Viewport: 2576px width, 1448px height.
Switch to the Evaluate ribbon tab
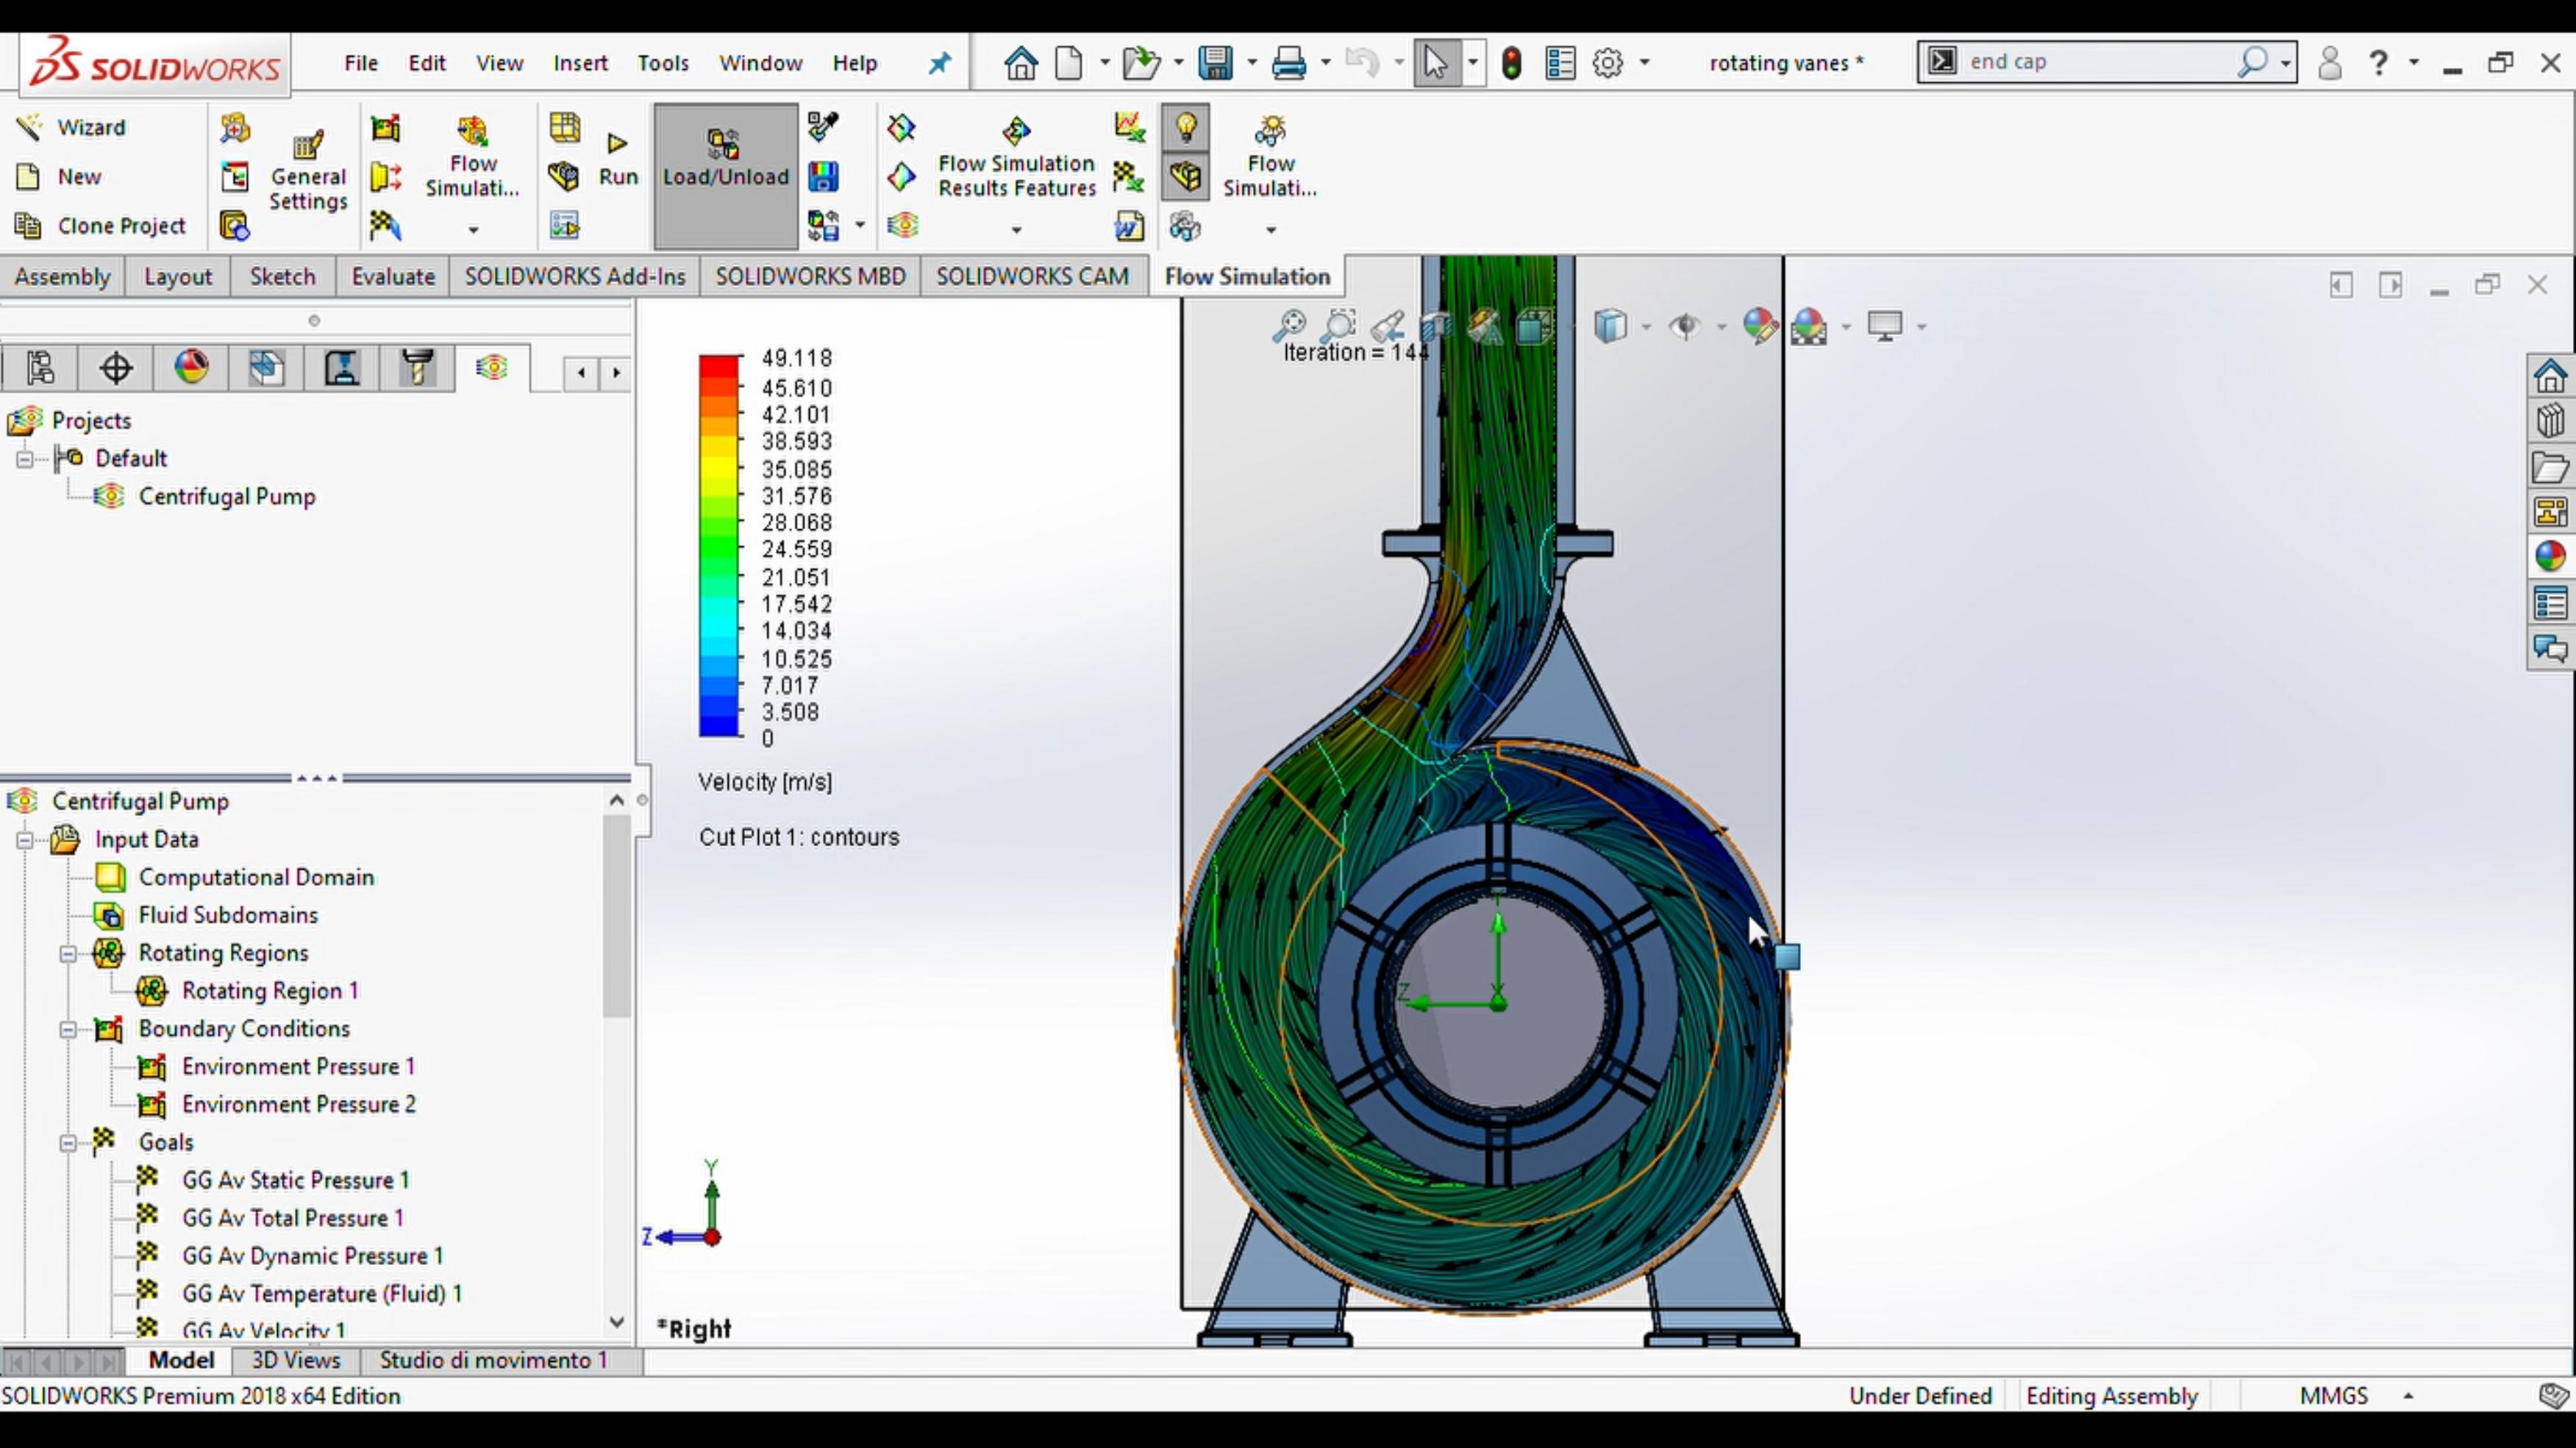point(393,277)
